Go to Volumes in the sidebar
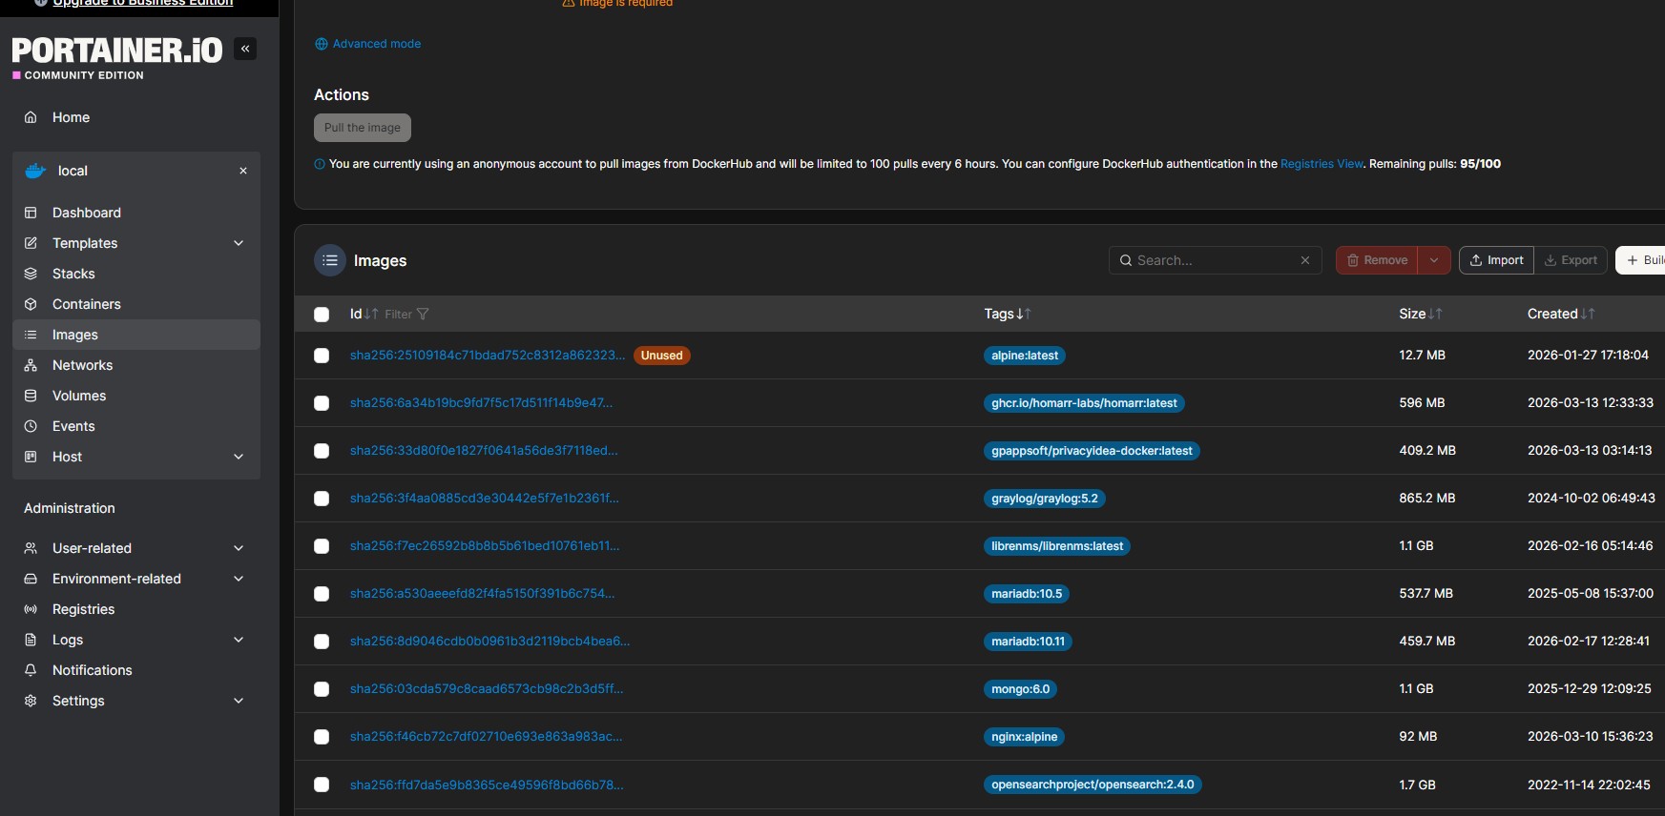Viewport: 1665px width, 816px height. [78, 396]
